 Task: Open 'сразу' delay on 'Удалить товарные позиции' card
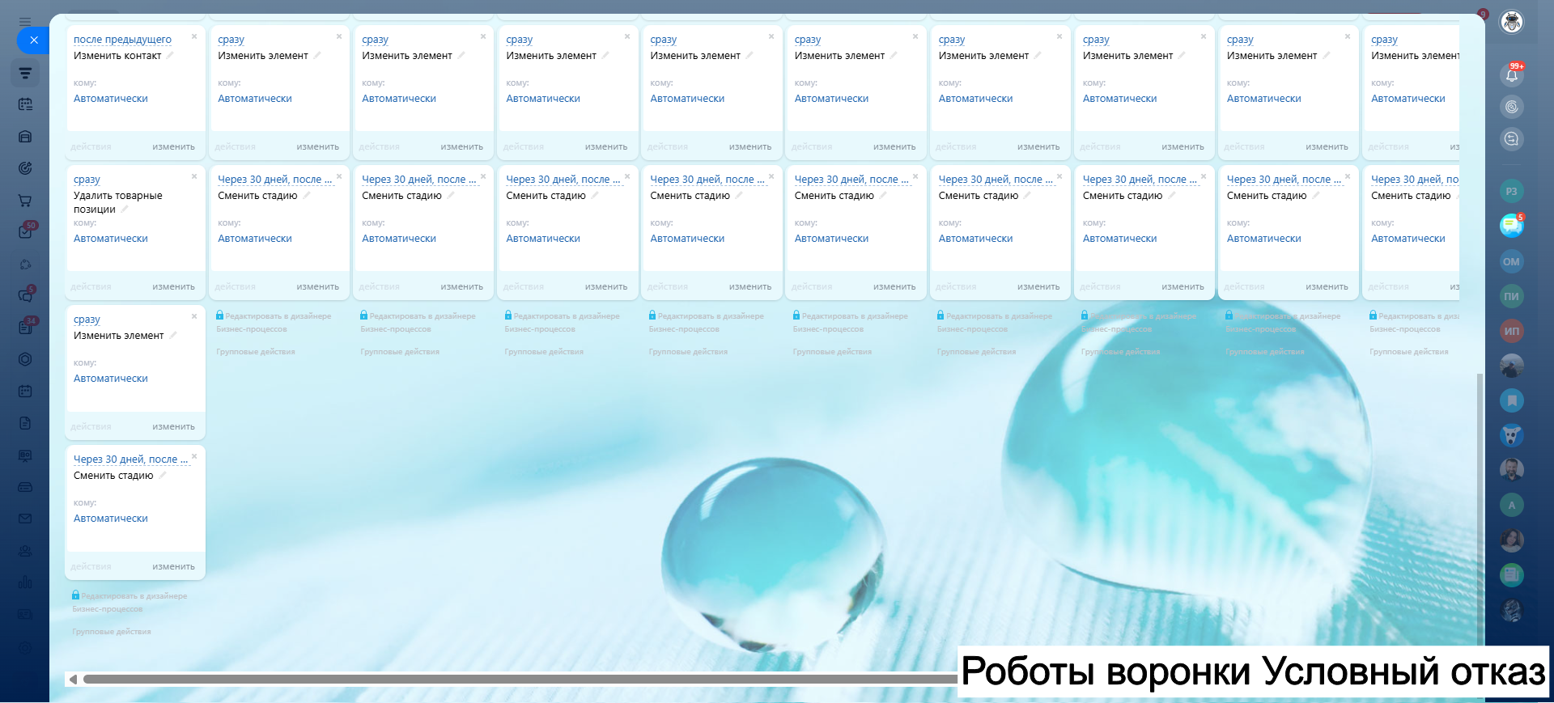(87, 180)
